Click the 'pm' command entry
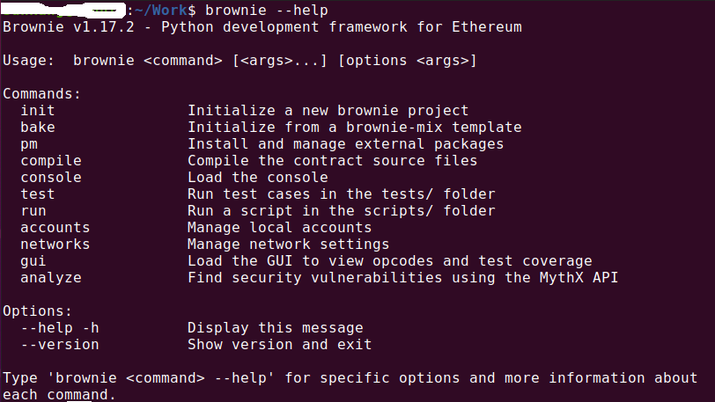The width and height of the screenshot is (715, 402). pyautogui.click(x=29, y=144)
